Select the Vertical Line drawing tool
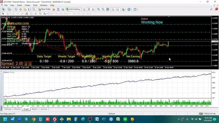 (x=13, y=14)
